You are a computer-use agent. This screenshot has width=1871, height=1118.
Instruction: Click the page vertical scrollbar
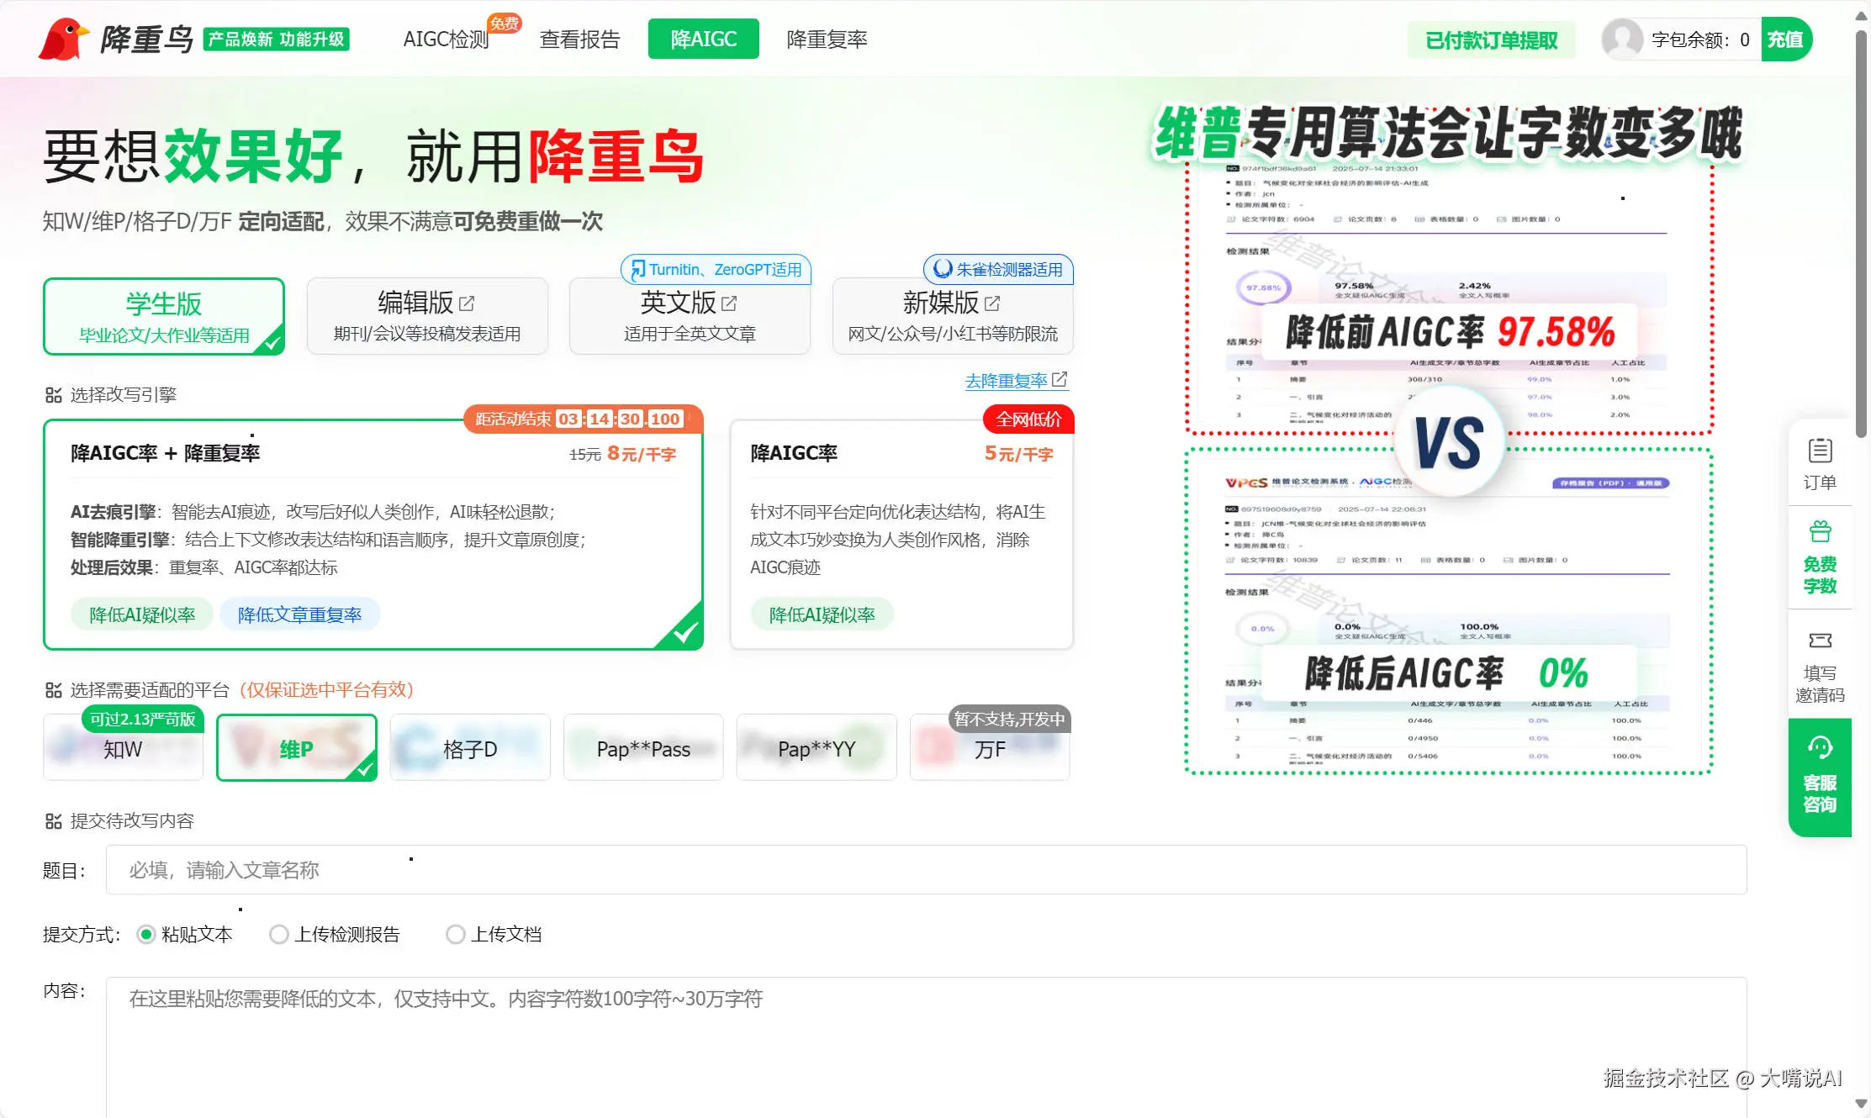pos(1862,235)
